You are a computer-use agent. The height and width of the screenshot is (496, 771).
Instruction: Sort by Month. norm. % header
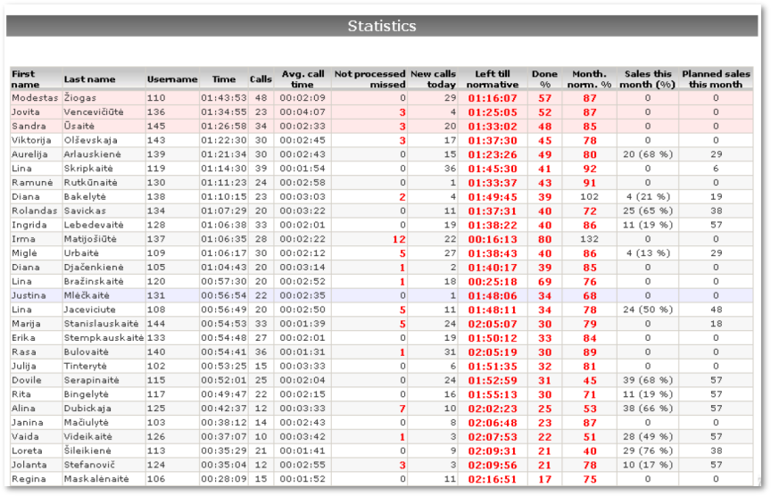(589, 79)
